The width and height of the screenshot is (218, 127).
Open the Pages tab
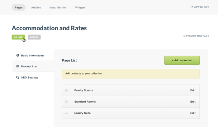19,7
